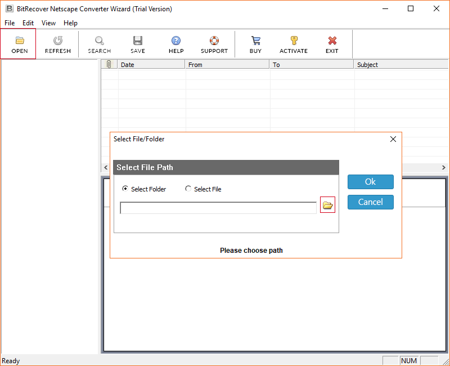Click the BUY shopping cart icon
Viewport: 450px width, 366px height.
(x=255, y=41)
